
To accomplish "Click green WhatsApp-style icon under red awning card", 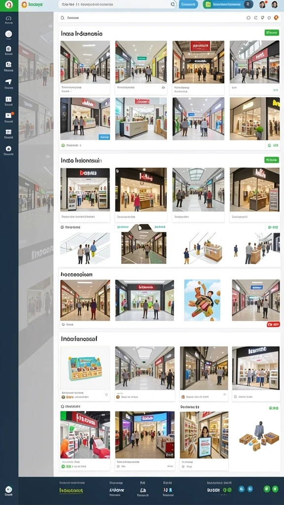I will pyautogui.click(x=63, y=467).
